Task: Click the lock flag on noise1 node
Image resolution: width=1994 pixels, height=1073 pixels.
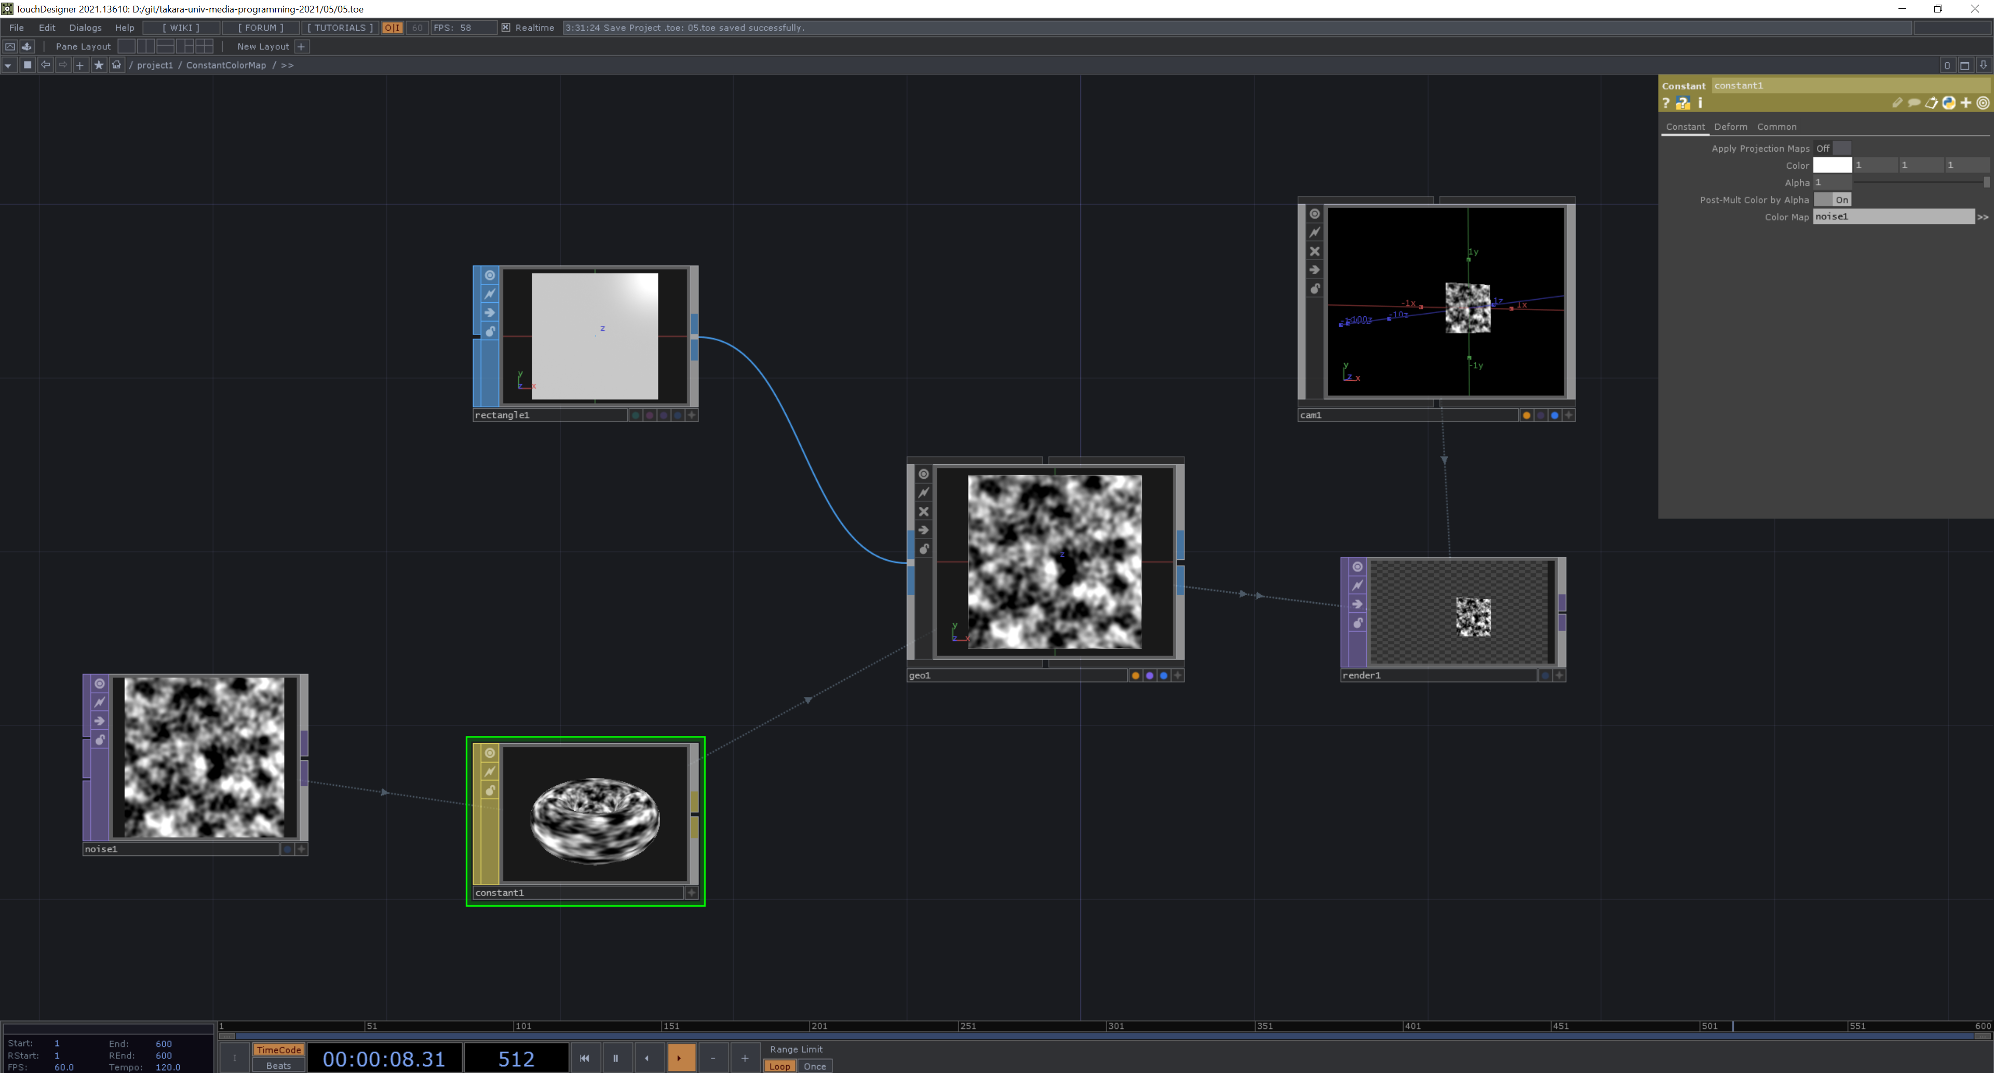Action: point(100,740)
